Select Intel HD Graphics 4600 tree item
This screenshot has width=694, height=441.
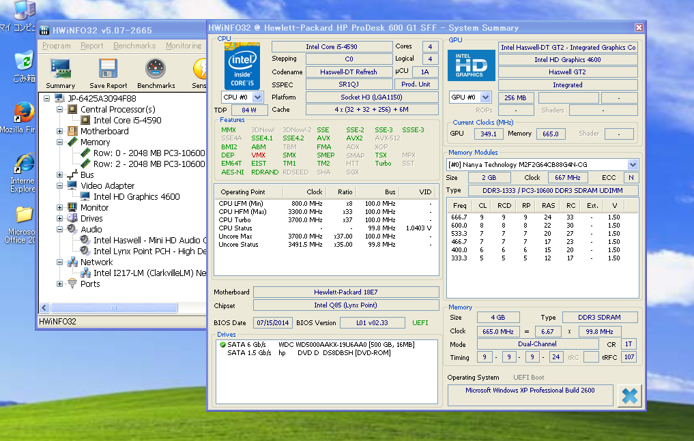[x=136, y=197]
